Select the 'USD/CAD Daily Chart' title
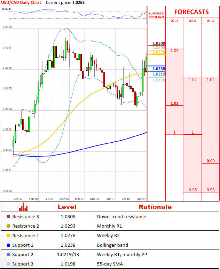This screenshot has width=220, height=269. (21, 2)
